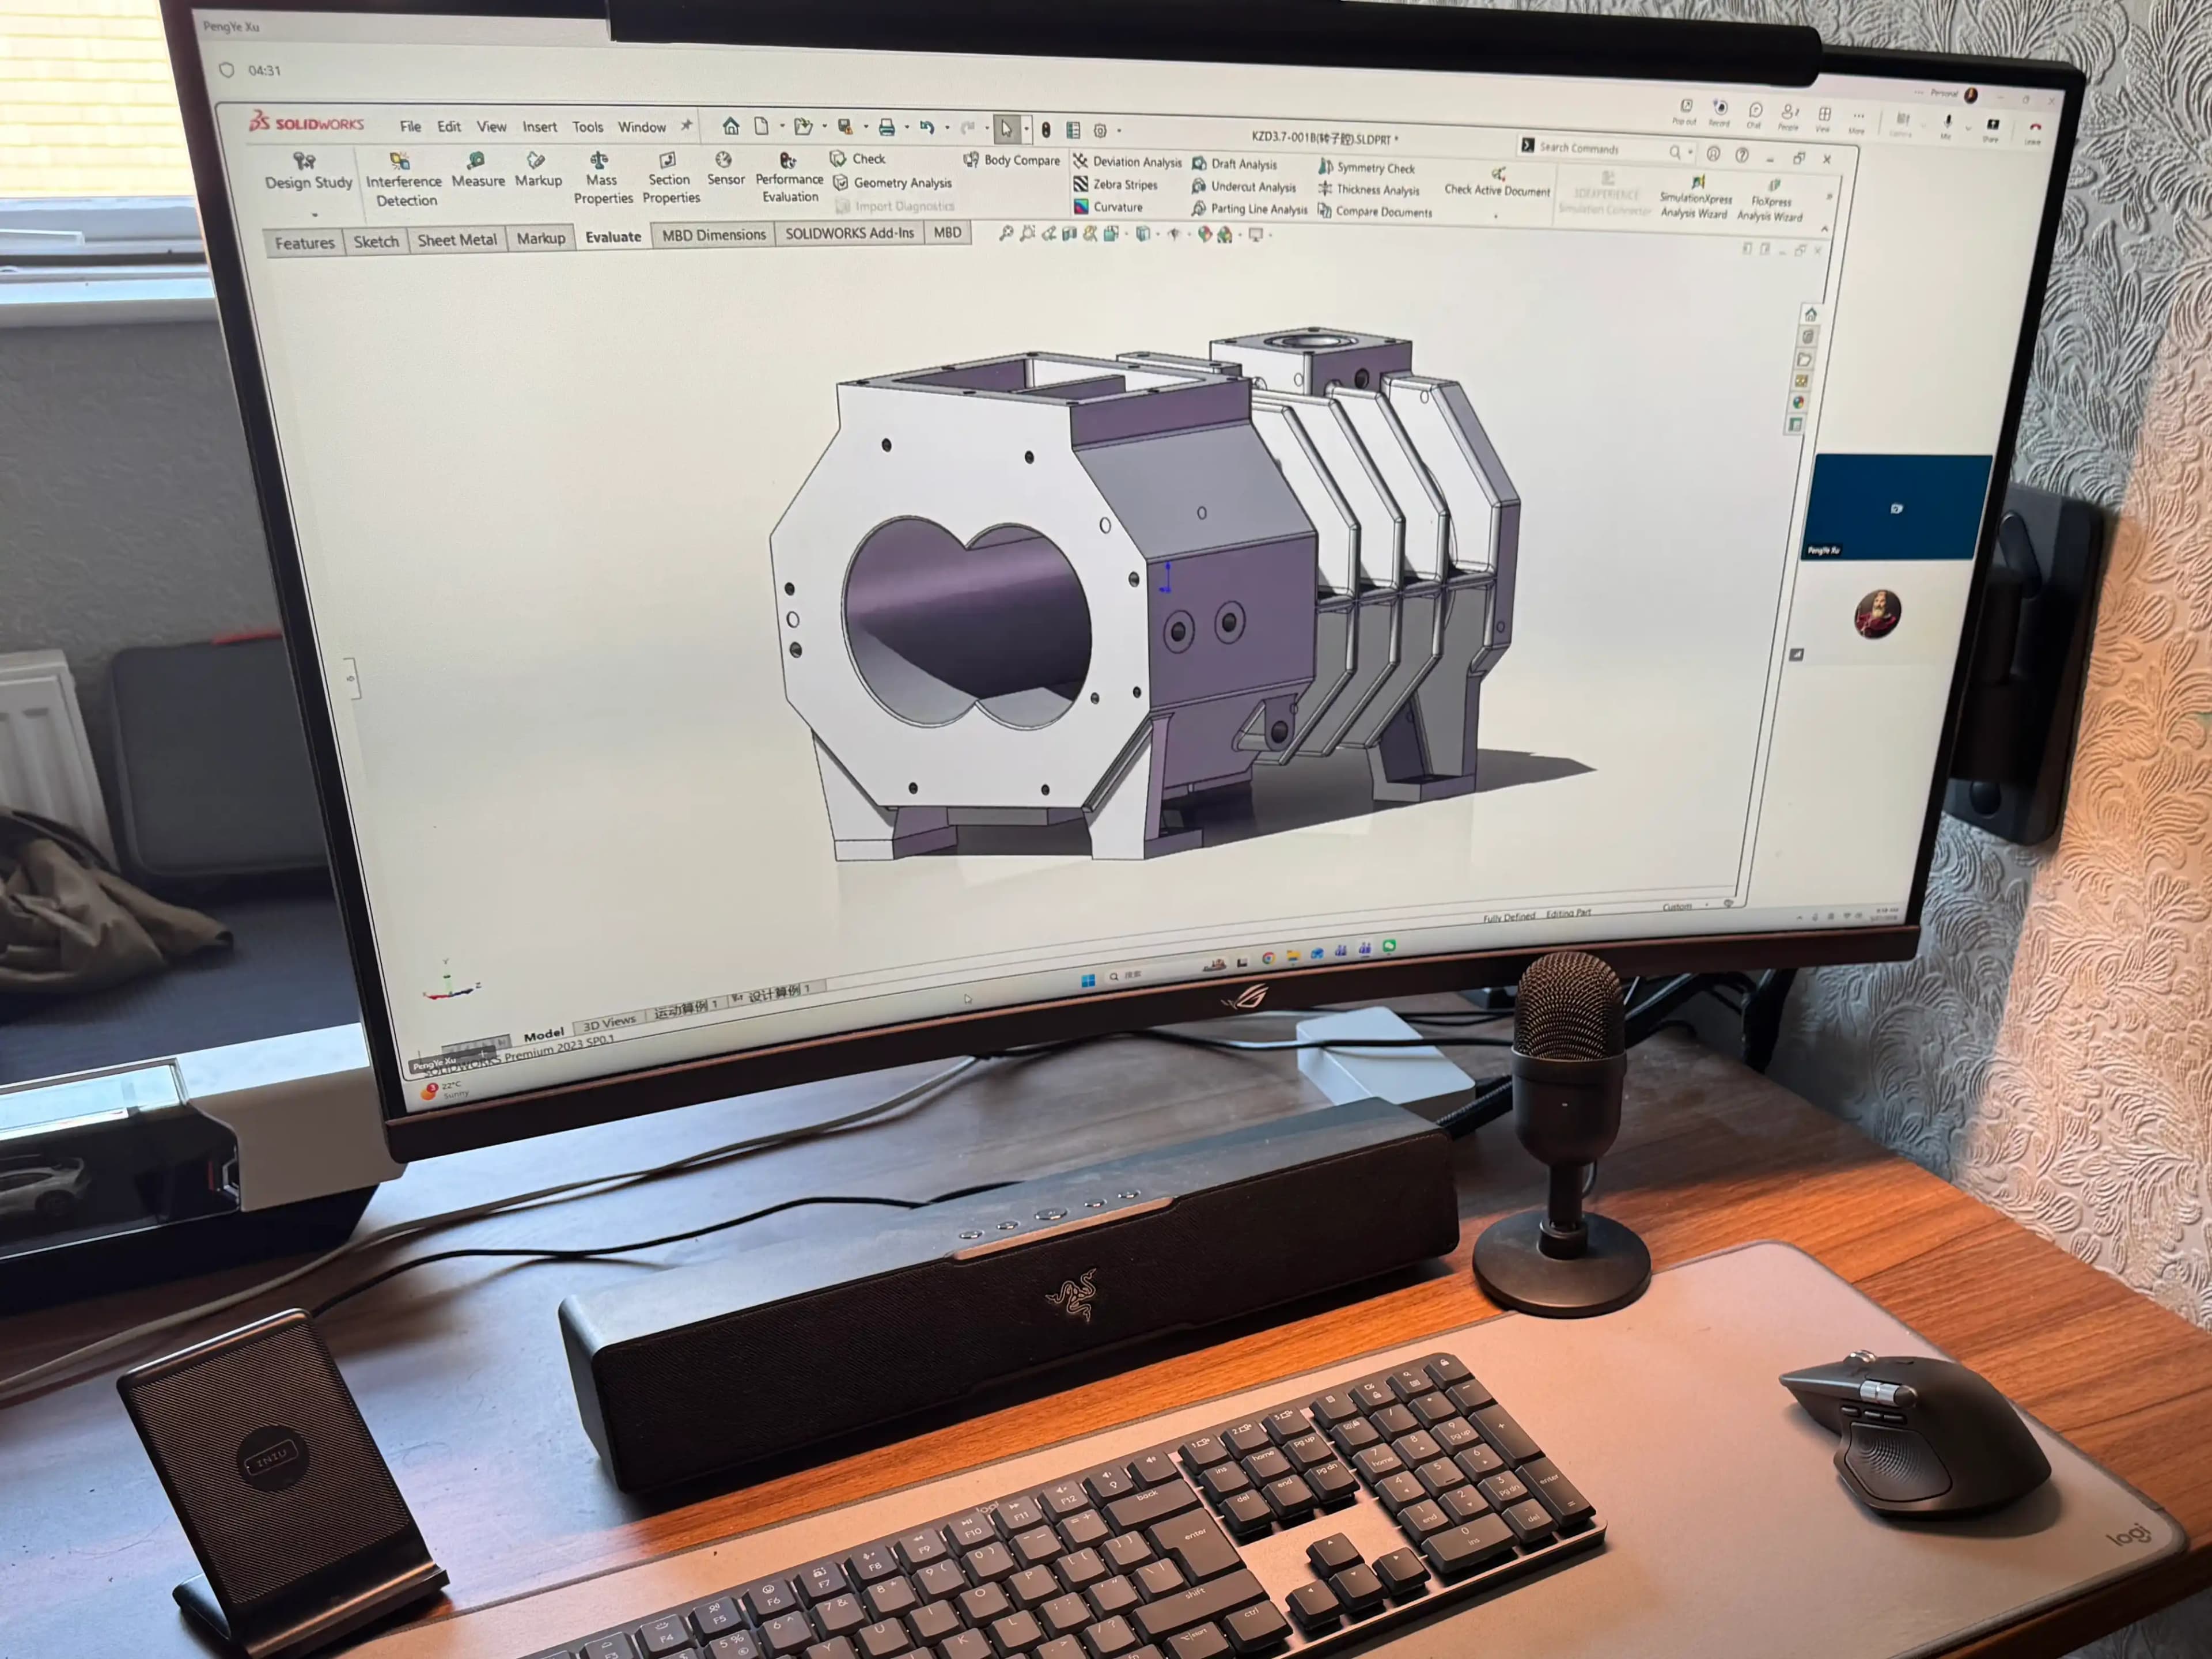Open the Options gear icon

[1099, 131]
